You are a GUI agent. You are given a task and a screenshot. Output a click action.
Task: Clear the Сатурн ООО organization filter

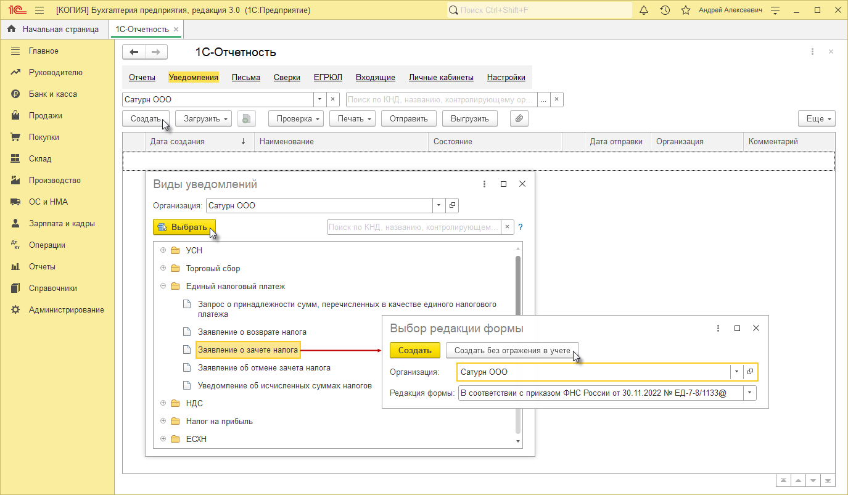tap(332, 99)
